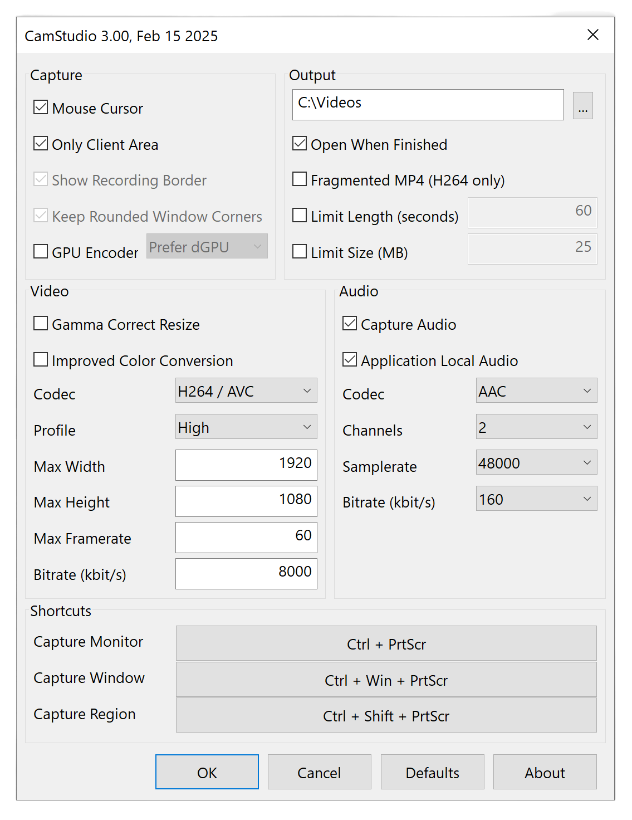Enable Fragmented MP4 (H264 only)
Image resolution: width=632 pixels, height=820 pixels.
tap(300, 179)
